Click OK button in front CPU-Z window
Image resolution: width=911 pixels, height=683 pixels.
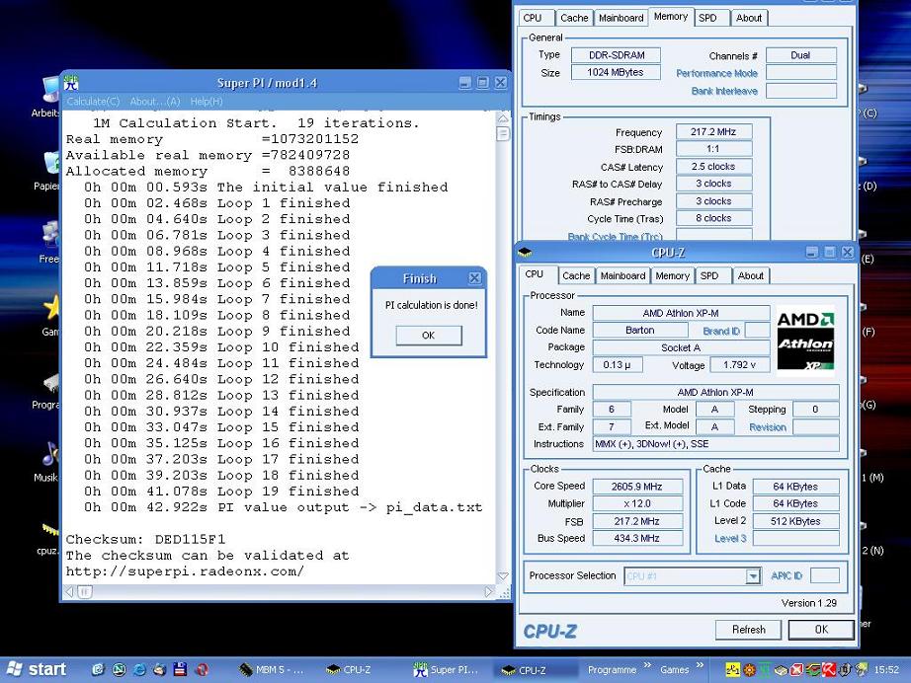coord(821,630)
